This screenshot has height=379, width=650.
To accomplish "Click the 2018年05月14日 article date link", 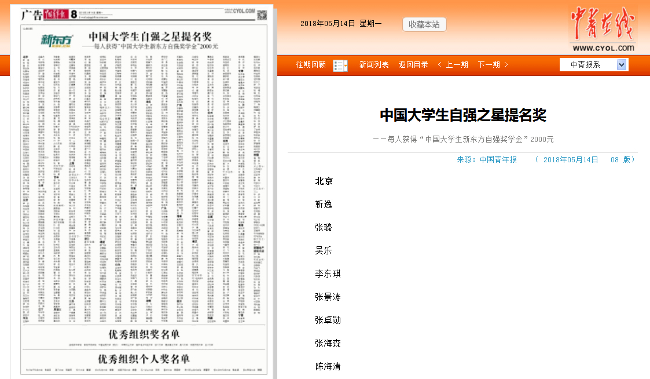I will point(570,159).
